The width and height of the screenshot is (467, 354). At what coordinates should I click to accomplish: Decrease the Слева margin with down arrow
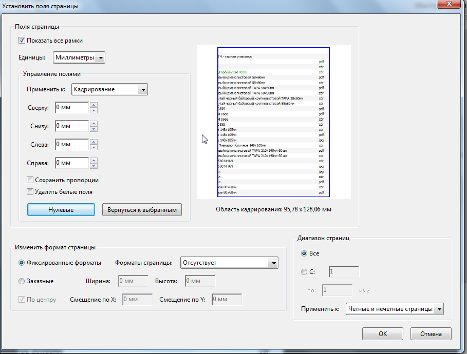click(x=94, y=147)
